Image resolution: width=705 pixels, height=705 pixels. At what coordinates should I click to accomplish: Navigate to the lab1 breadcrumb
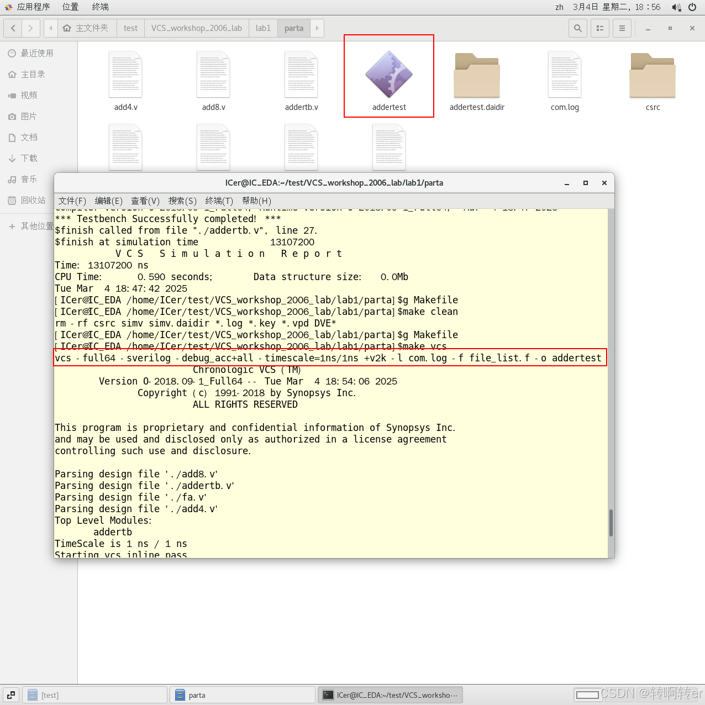pyautogui.click(x=263, y=28)
